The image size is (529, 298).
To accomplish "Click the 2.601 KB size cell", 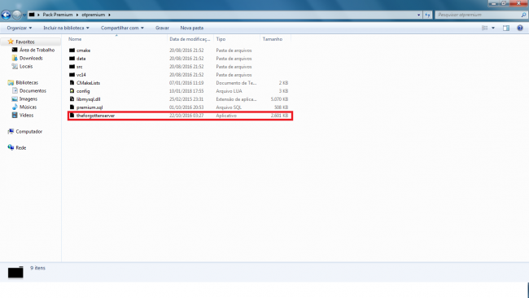I will (279, 116).
